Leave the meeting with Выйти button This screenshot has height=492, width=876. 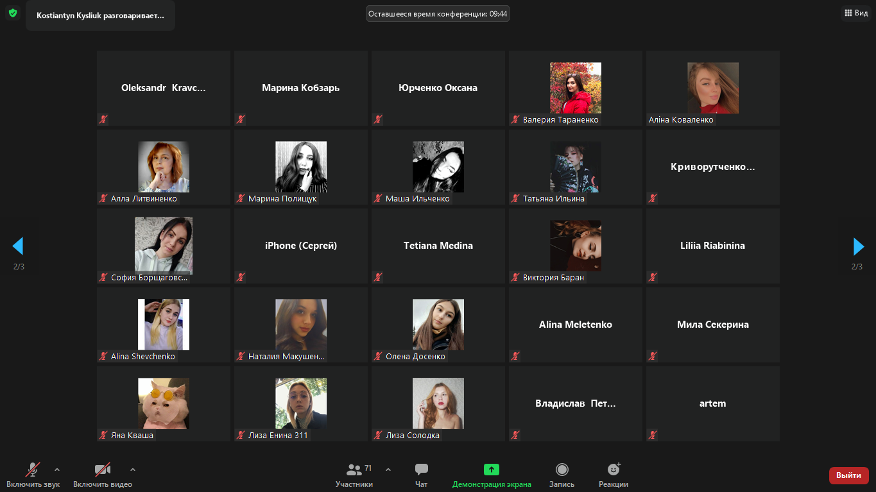pyautogui.click(x=848, y=475)
